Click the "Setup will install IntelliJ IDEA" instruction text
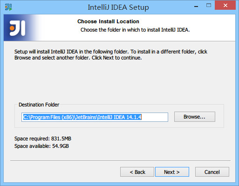Image resolution: width=239 pixels, height=186 pixels. click(x=111, y=54)
